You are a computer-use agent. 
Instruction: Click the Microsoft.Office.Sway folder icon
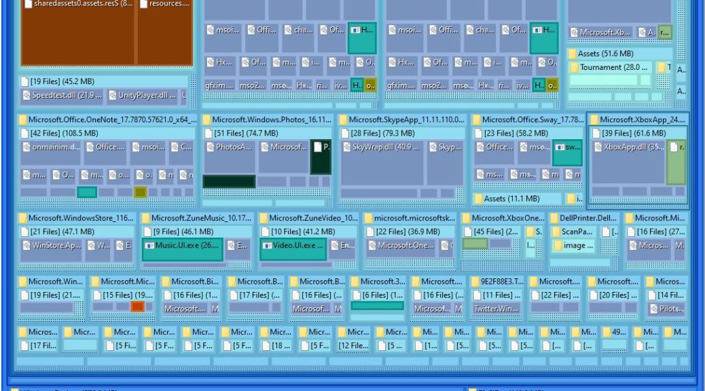(477, 119)
